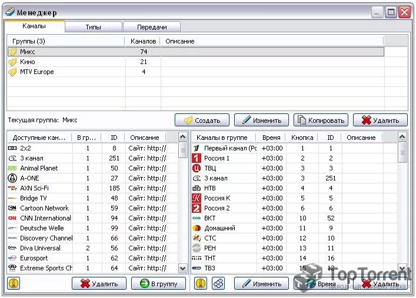Click Изменить button for groups
416x298 pixels.
coord(262,120)
